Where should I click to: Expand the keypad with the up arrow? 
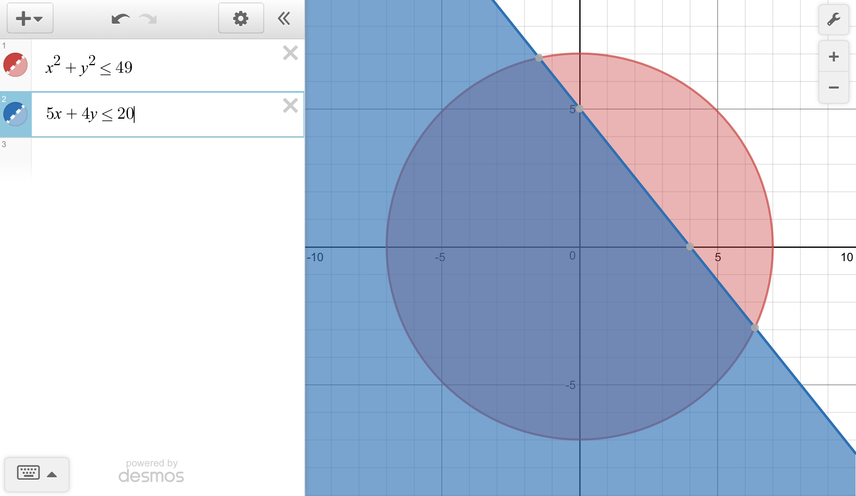[x=52, y=474]
